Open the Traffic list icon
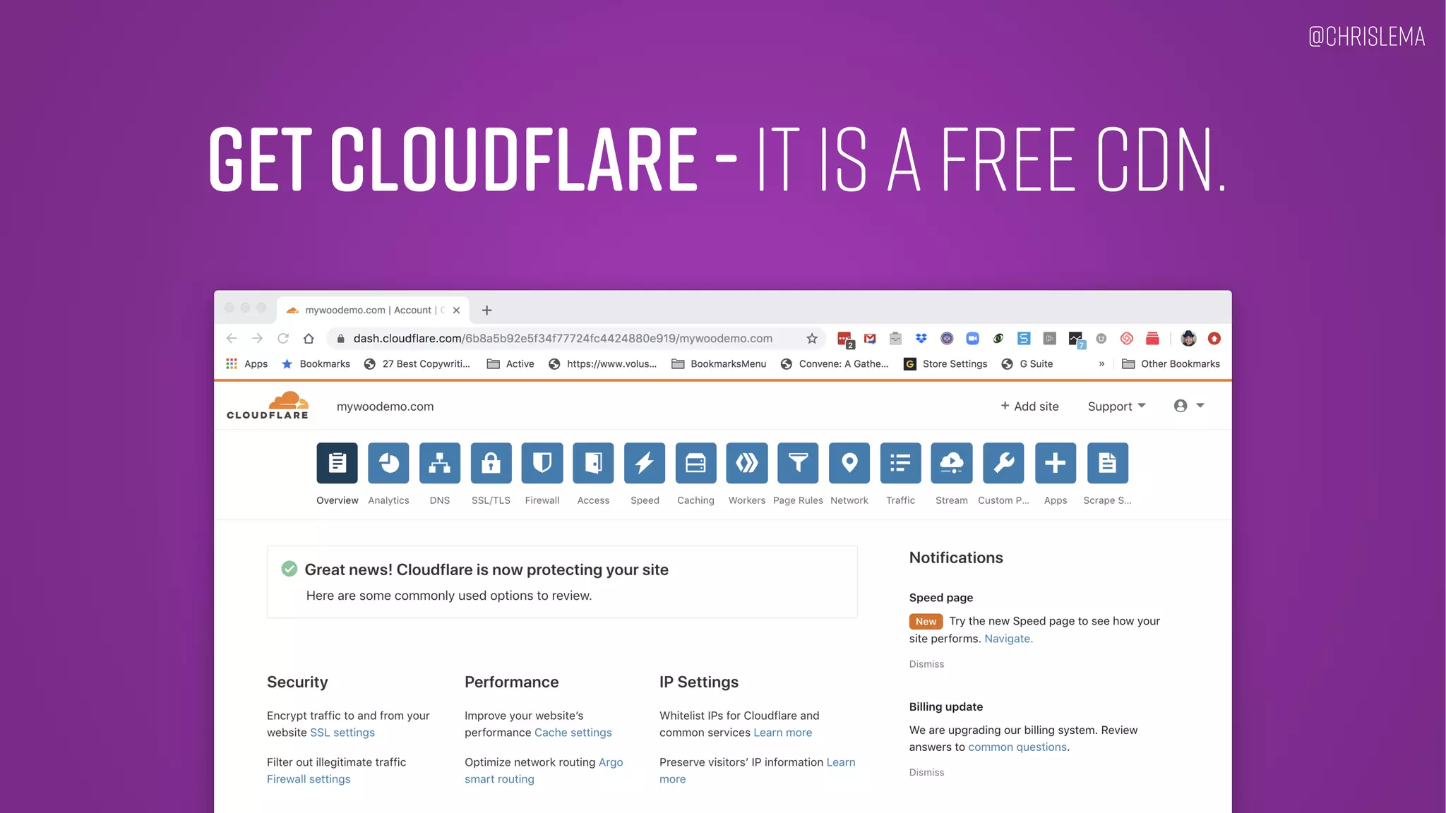The width and height of the screenshot is (1446, 813). pyautogui.click(x=900, y=463)
